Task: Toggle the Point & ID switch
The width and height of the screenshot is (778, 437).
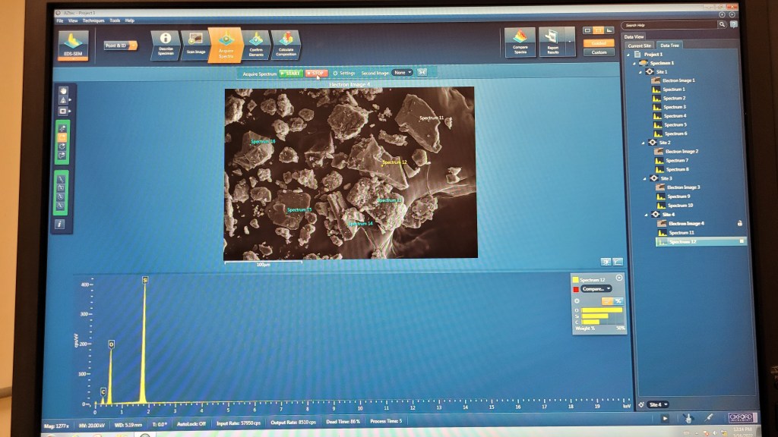Action: 121,46
